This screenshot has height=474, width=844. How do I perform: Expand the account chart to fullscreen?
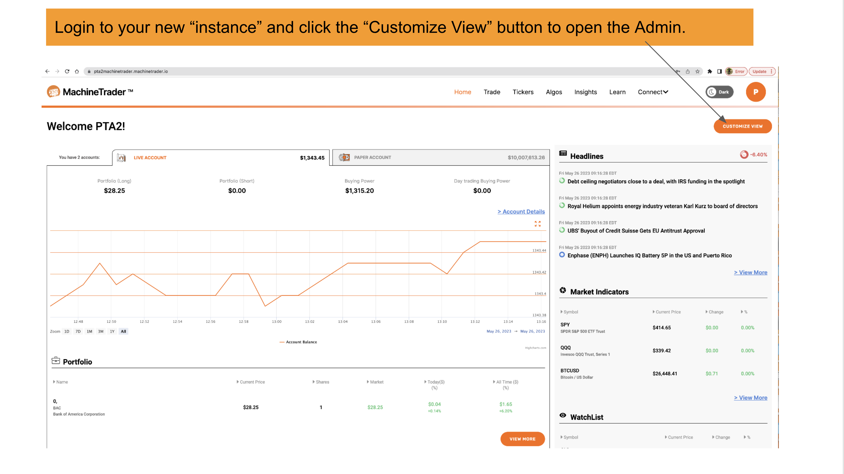coord(537,224)
